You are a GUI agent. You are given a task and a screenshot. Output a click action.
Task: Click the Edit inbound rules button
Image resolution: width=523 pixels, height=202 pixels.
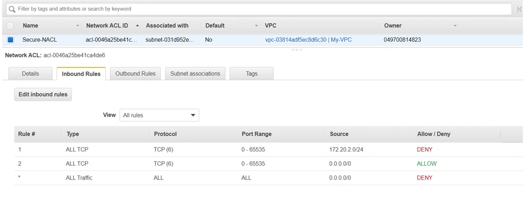click(x=43, y=94)
